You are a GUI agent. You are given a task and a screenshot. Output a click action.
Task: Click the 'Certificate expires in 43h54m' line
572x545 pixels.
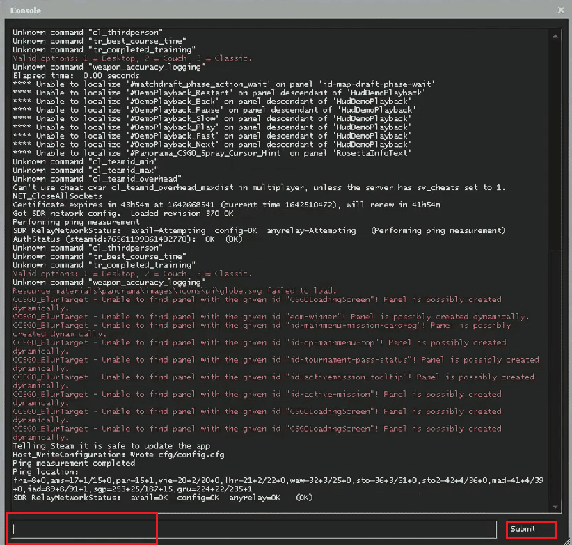(227, 205)
